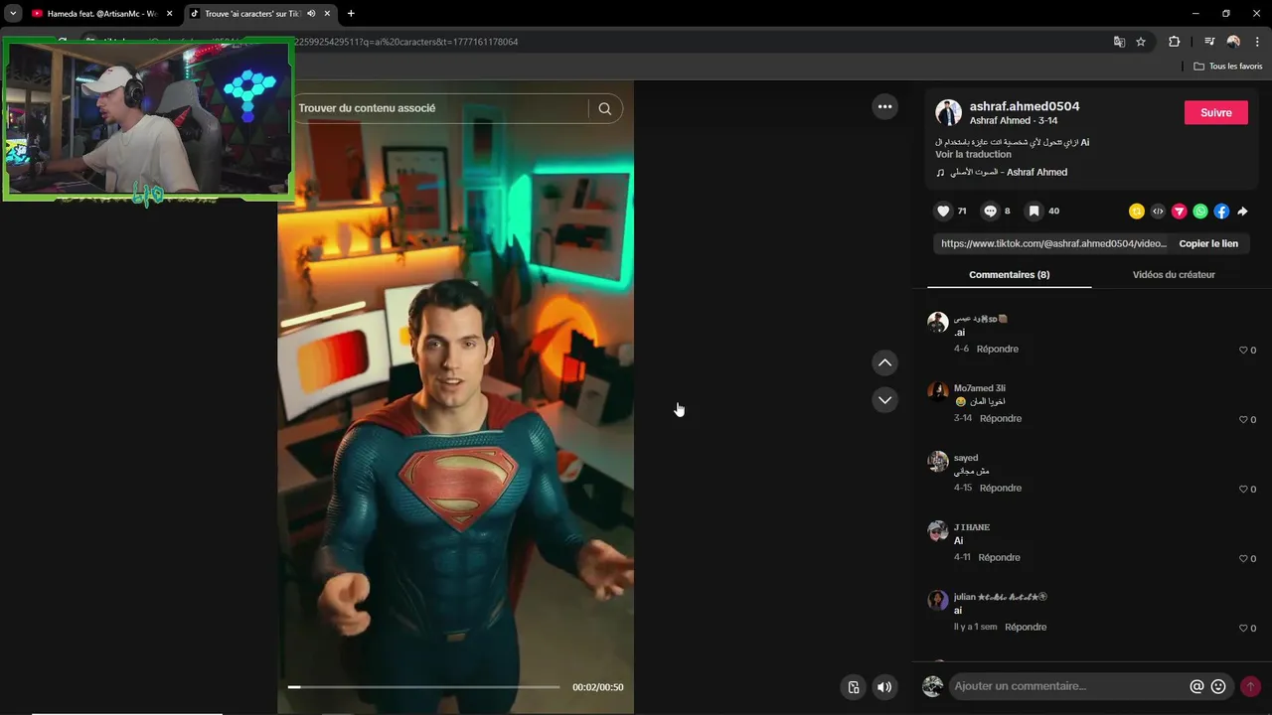Close the YouTube Hameda browser tab

(169, 14)
